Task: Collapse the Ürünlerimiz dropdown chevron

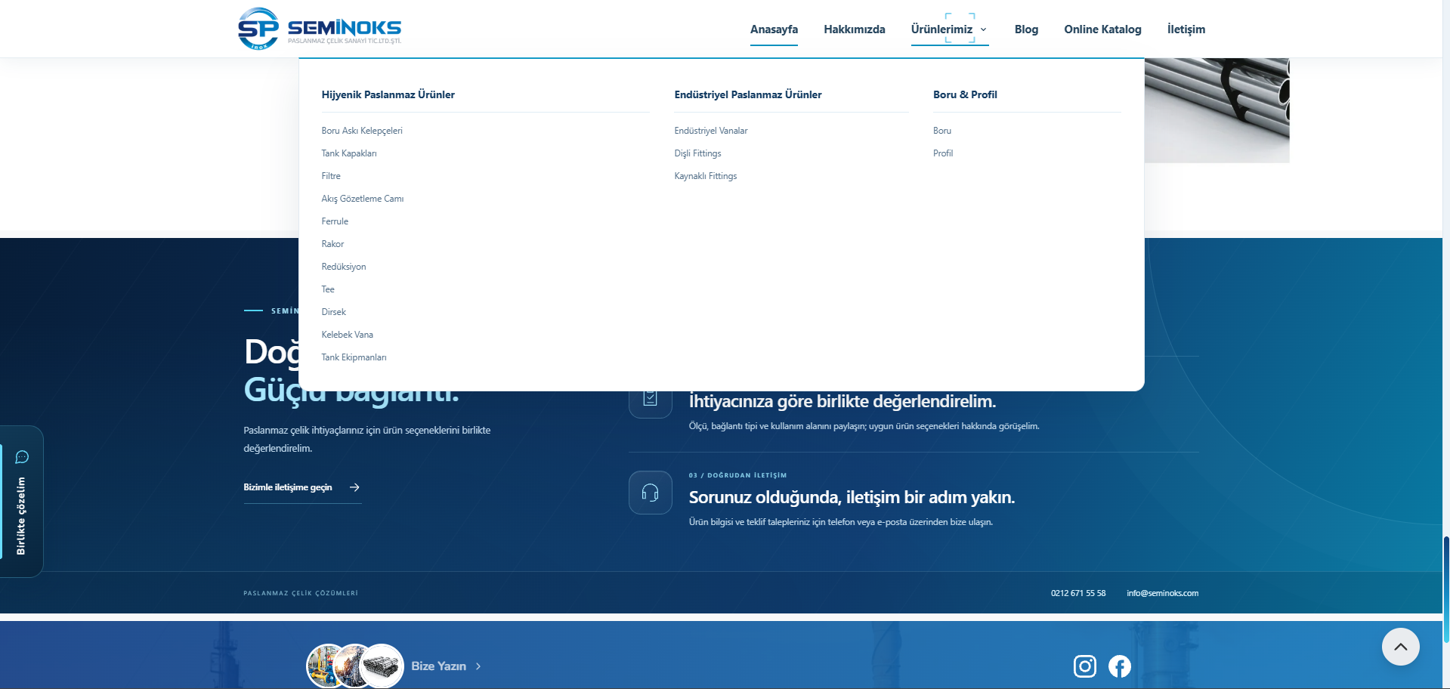Action: coord(983,29)
